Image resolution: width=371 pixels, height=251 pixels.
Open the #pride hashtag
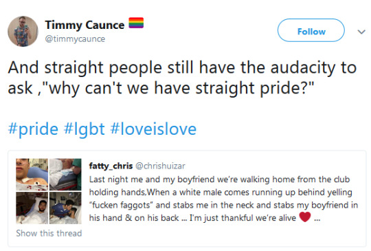[33, 129]
